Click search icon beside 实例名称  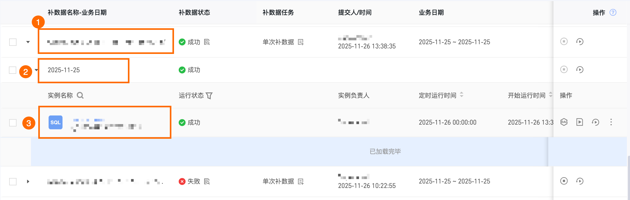point(80,96)
